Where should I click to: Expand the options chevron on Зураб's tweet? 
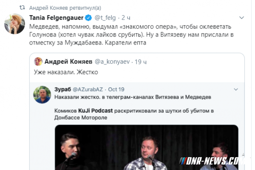236,89
